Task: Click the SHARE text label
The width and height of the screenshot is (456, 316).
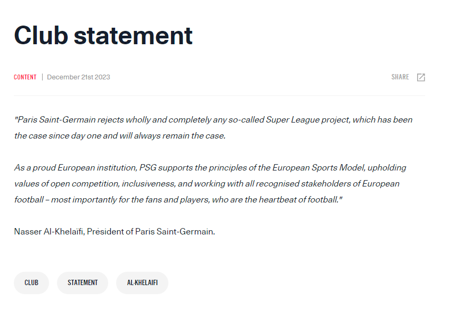Action: point(400,77)
